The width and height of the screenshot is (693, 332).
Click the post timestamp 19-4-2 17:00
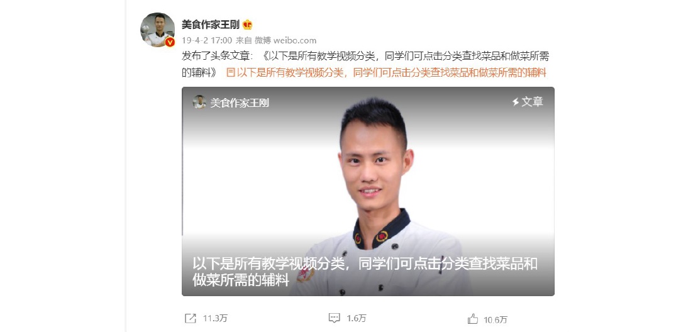pyautogui.click(x=207, y=41)
